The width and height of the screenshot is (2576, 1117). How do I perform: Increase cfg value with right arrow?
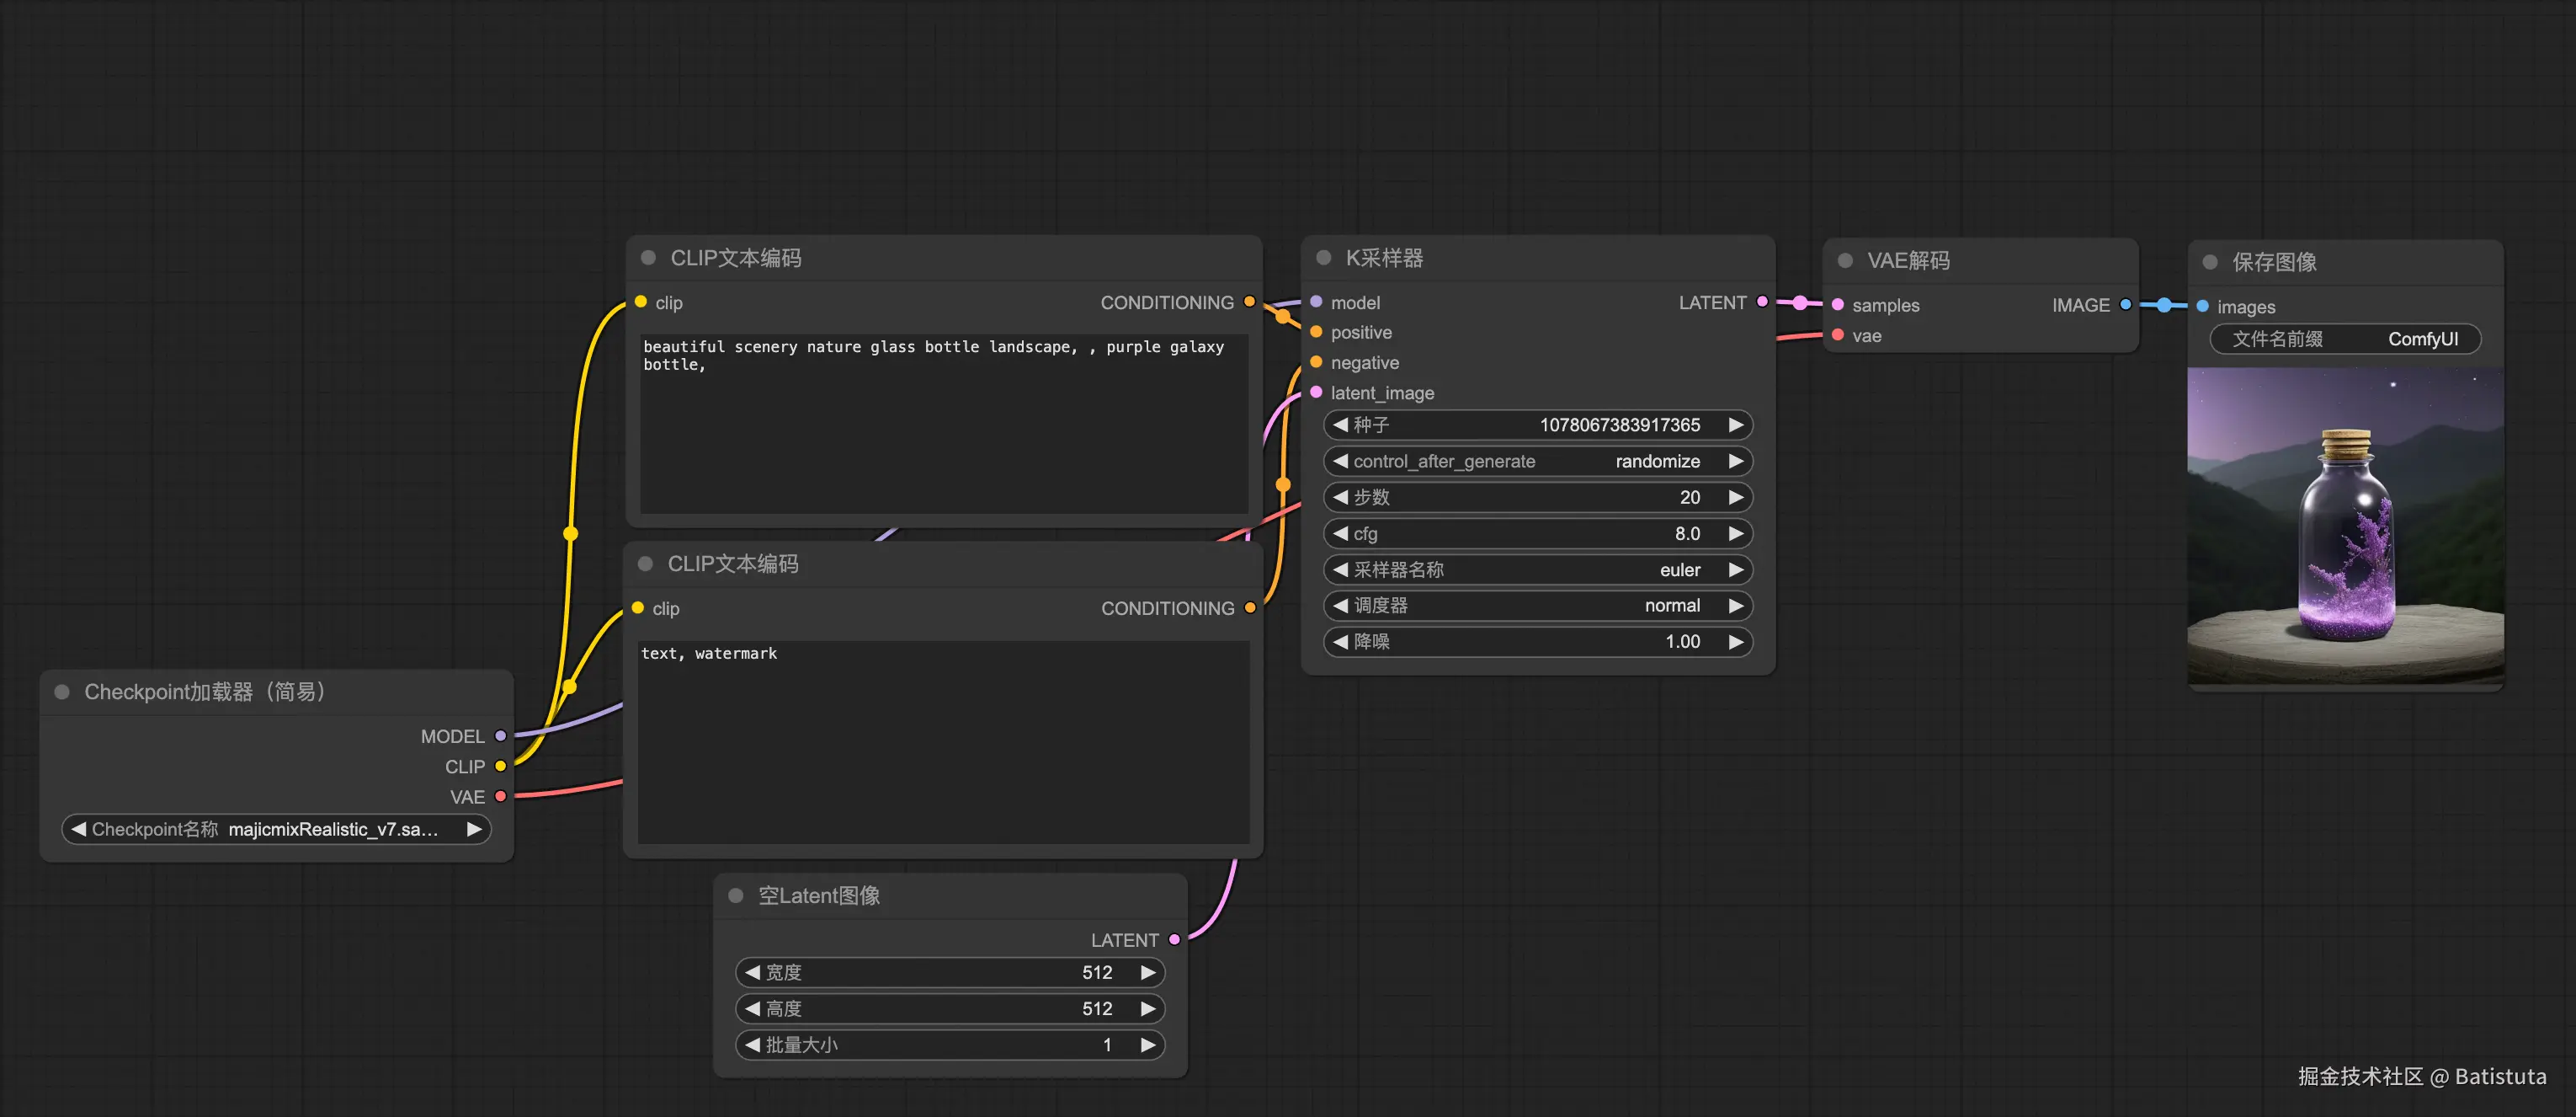(x=1736, y=533)
